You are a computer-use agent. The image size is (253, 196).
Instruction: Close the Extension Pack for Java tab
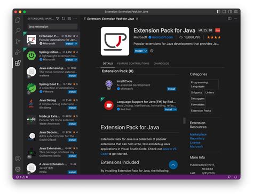[x=137, y=19]
